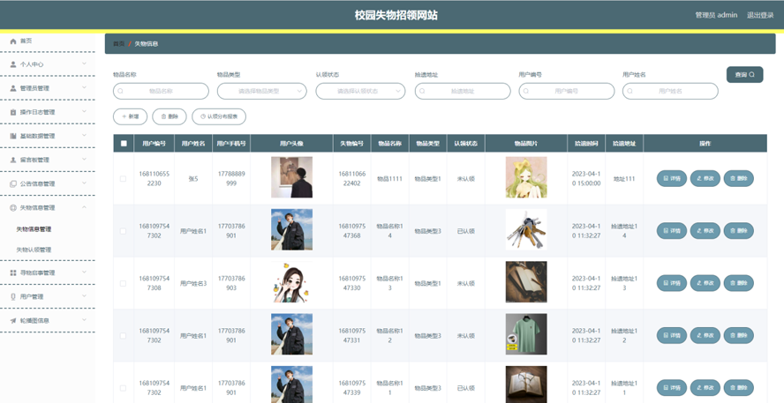This screenshot has width=784, height=403.
Task: Click the 基础数据管理 chart icon
Action: 13,136
